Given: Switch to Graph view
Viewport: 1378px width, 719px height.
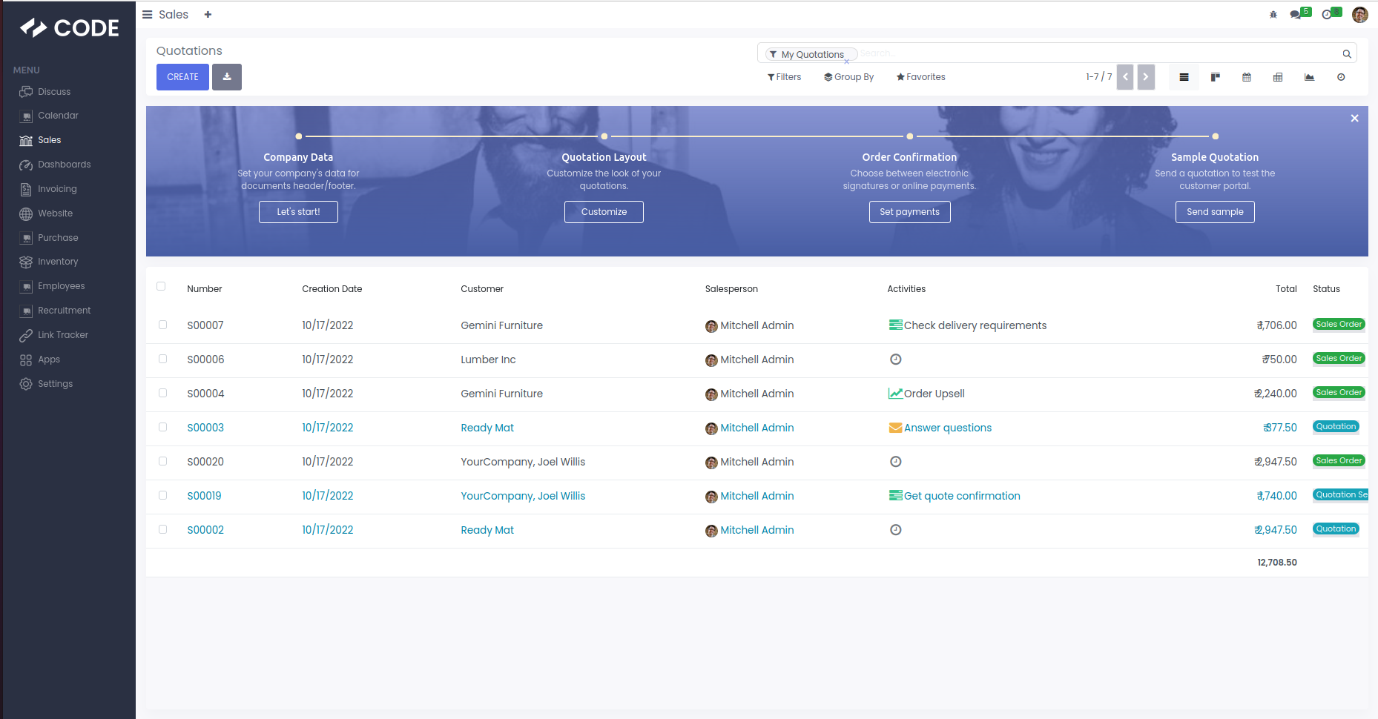Looking at the screenshot, I should pyautogui.click(x=1309, y=77).
